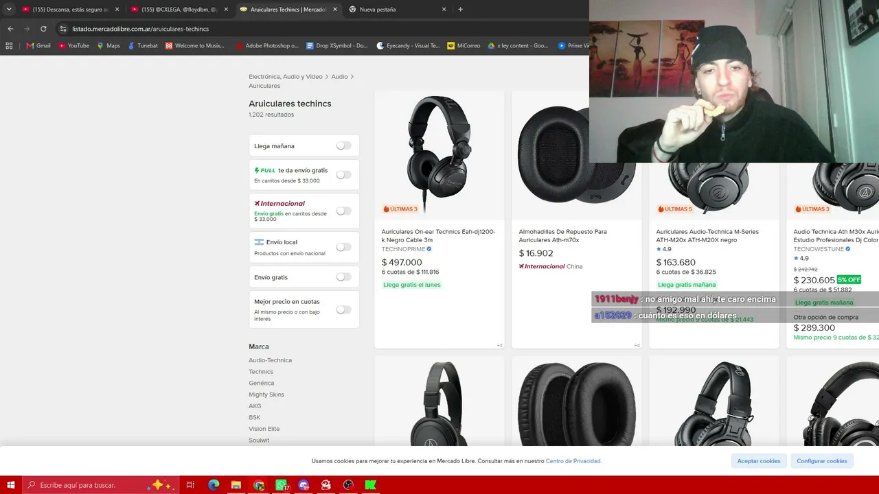This screenshot has width=879, height=494.
Task: Enable Mejor precio en cuotas switch
Action: click(343, 309)
